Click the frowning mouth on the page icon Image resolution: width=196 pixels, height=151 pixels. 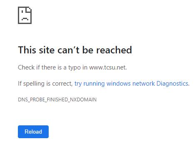(25, 19)
